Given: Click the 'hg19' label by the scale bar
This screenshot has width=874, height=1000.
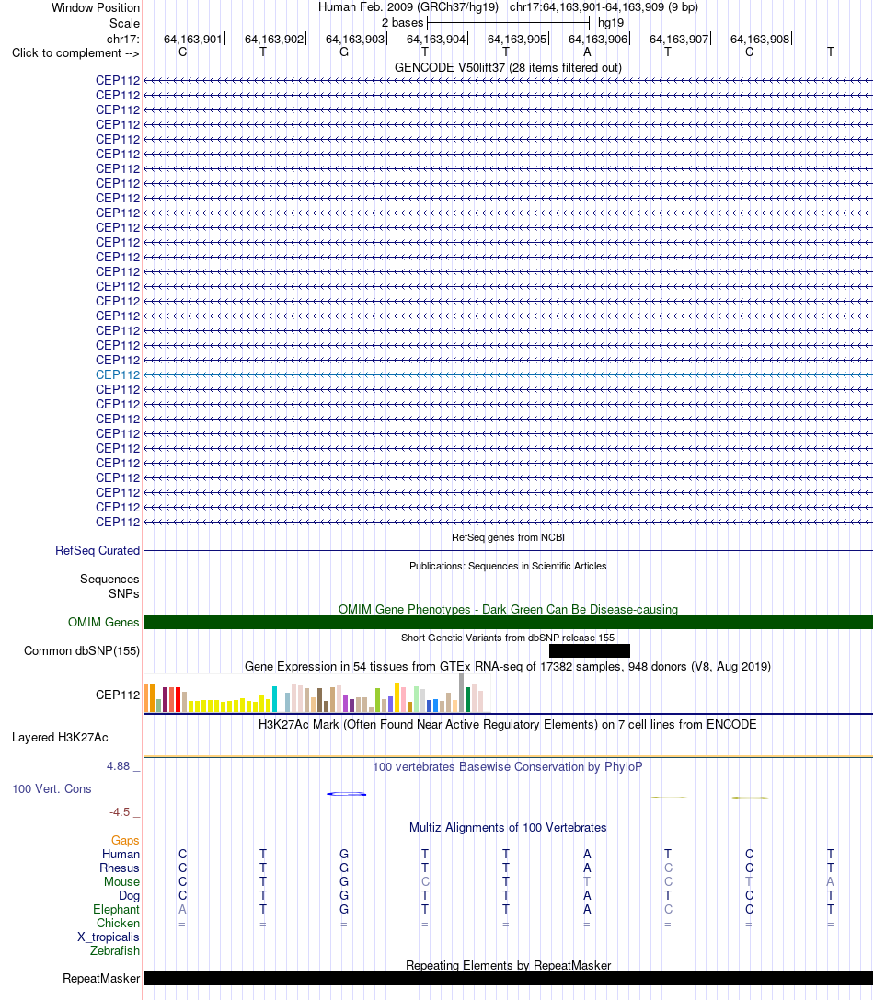Looking at the screenshot, I should [x=611, y=23].
